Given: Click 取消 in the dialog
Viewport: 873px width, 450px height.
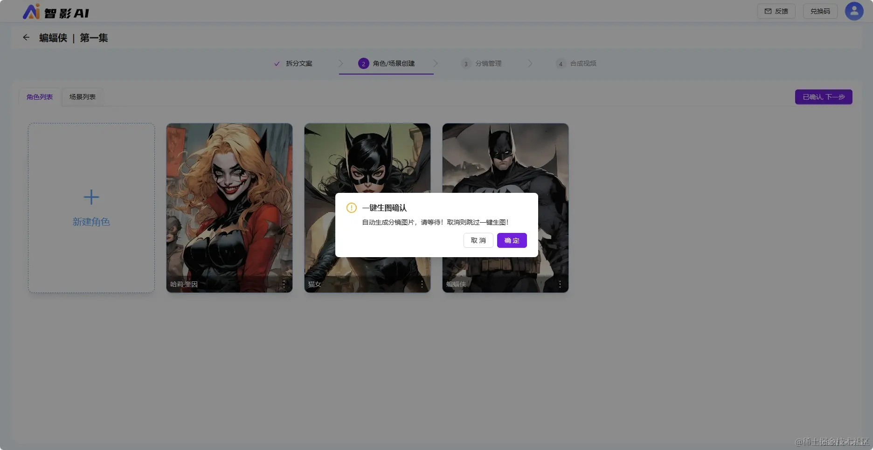Looking at the screenshot, I should 478,240.
